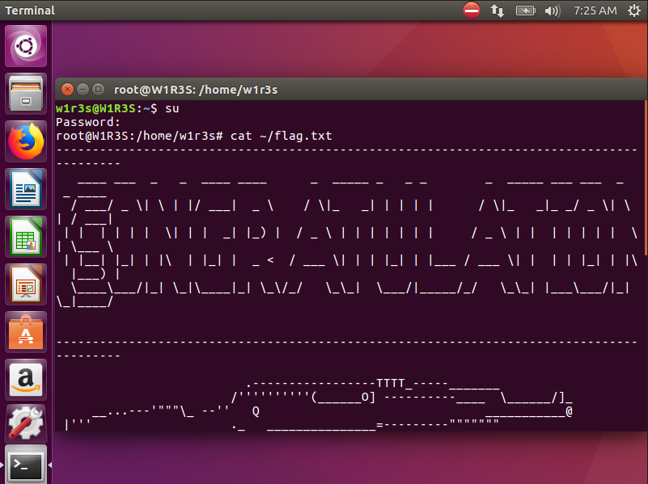Click the red no-entry notification indicator
The height and width of the screenshot is (484, 648).
point(472,11)
